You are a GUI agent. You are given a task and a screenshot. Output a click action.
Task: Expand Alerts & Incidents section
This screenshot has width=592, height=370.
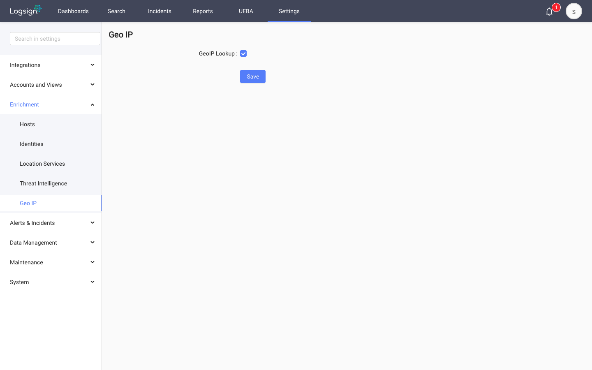pyautogui.click(x=51, y=223)
